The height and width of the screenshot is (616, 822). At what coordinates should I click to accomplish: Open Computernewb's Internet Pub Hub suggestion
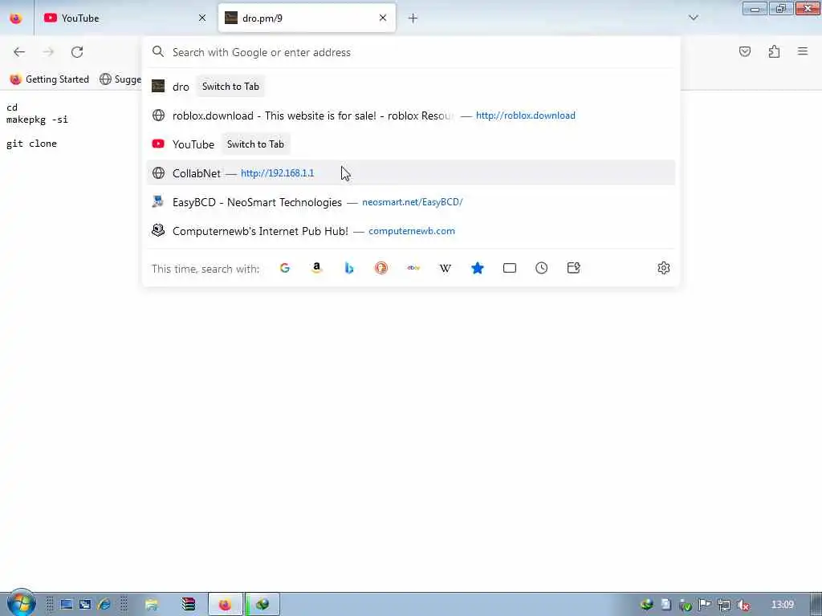pos(411,230)
